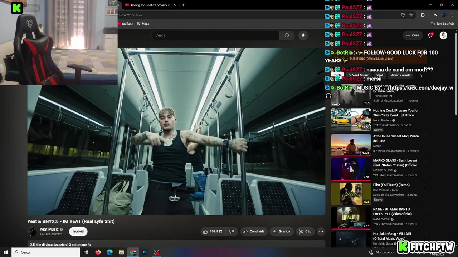Viewport: 458px width, 257px height.
Task: Select the Di Yeat Music filter chip
Action: pos(358,75)
